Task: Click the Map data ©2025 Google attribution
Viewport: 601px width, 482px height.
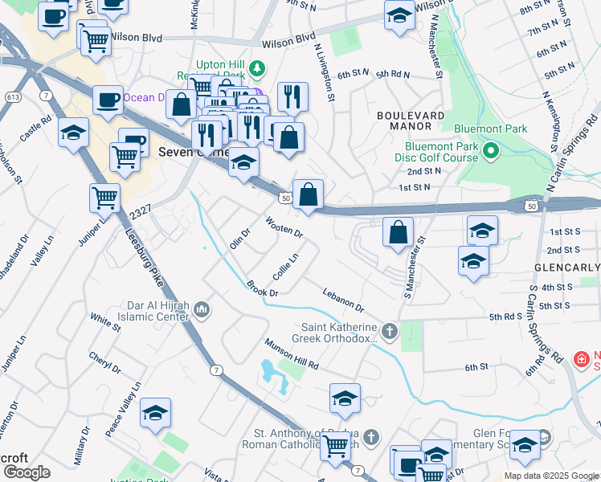Action: click(551, 476)
